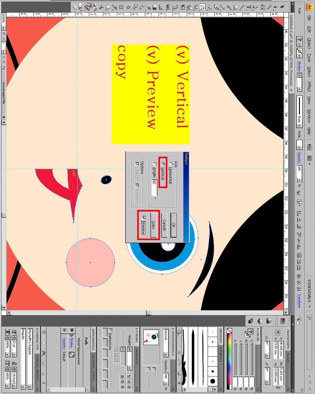315x394 pixels.
Task: Open Adobe Bridge with the Br icon
Action: coord(310,147)
